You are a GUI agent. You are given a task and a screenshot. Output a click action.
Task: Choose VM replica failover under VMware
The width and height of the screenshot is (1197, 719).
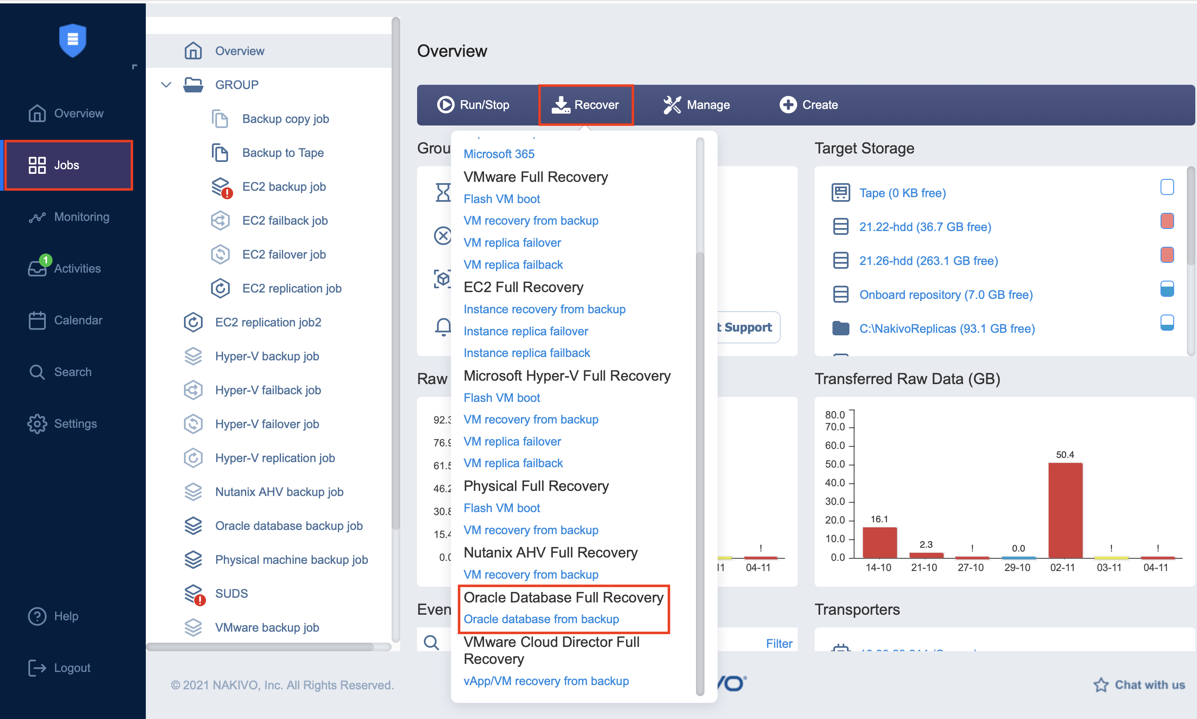tap(512, 242)
